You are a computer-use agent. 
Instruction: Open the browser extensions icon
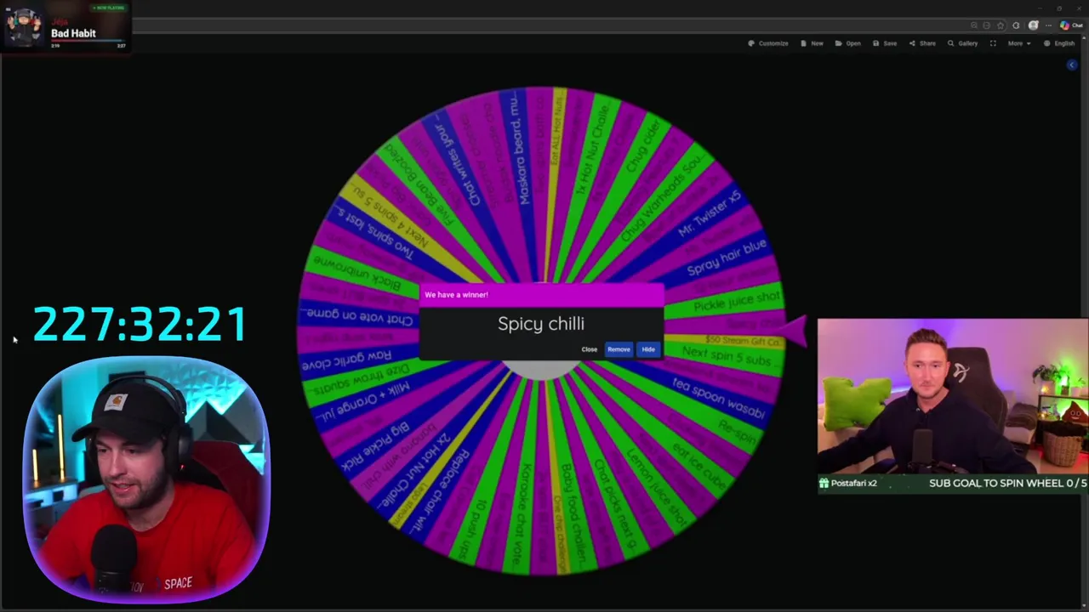[1016, 25]
